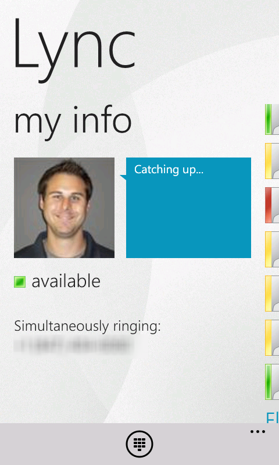Tap the 'Simultaneously ringing:' label
The image size is (279, 465).
(x=87, y=326)
